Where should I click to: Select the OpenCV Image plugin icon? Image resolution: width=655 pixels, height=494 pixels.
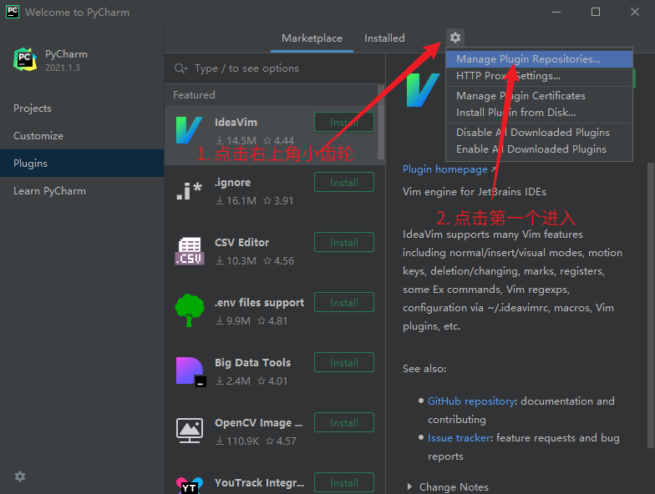[190, 431]
